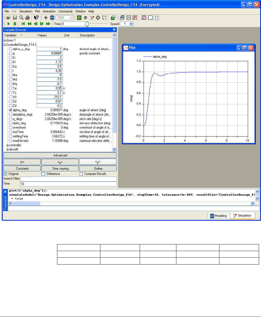Expand the controller tree node
The height and width of the screenshot is (317, 261).
(7, 145)
